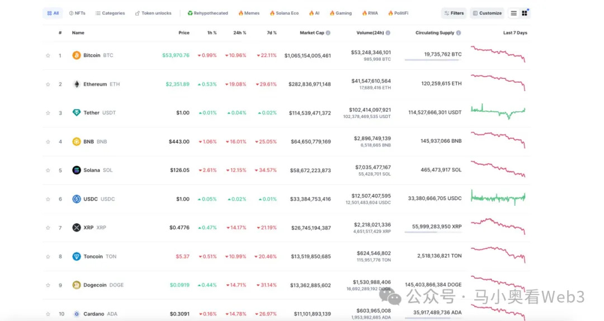Click Bitcoin price $53,970.76
The height and width of the screenshot is (321, 604).
(x=176, y=55)
